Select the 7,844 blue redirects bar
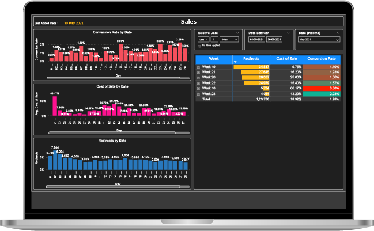The height and width of the screenshot is (231, 374). [x=55, y=160]
